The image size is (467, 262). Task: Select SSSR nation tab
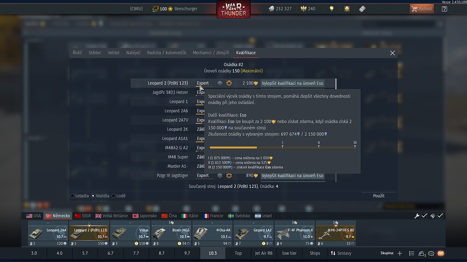pos(83,216)
